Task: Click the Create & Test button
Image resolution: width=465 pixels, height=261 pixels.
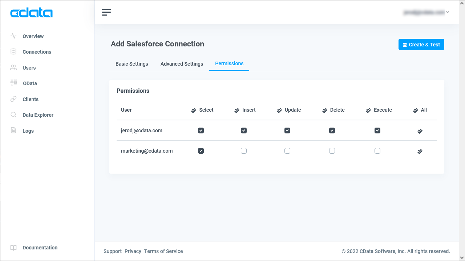Action: (x=421, y=45)
